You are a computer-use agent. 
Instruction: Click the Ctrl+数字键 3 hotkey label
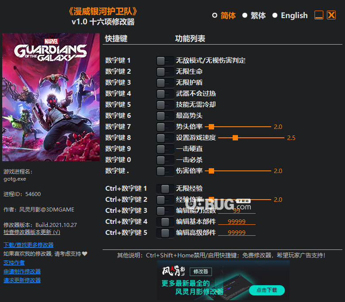tap(126, 211)
